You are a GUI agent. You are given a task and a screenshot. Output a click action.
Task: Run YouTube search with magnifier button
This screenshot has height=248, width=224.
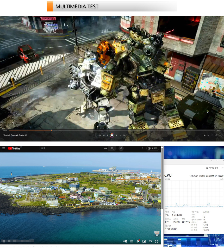[x=112, y=148]
